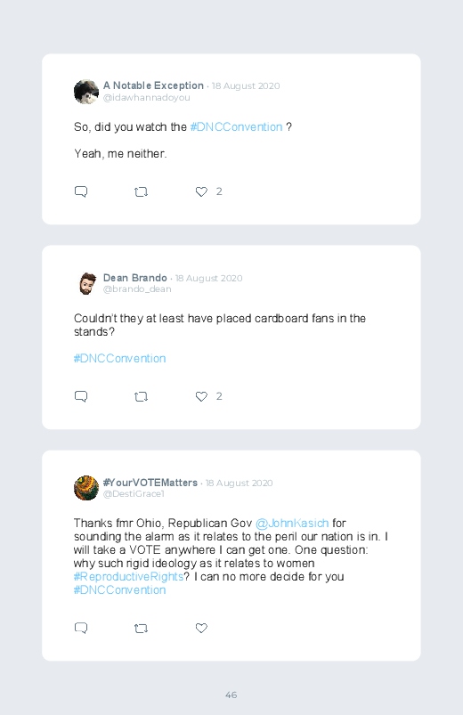The image size is (463, 715).
Task: Open #DNCConvention hashtag in Dean Brando's tweet
Action: click(119, 359)
